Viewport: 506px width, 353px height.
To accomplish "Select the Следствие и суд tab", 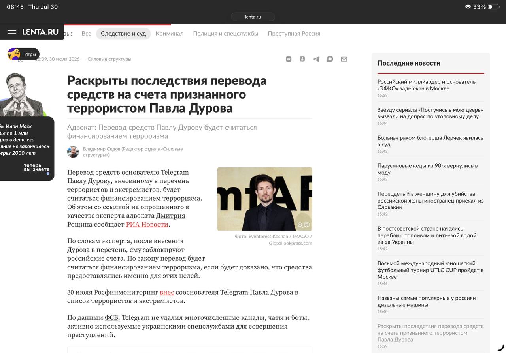I will [123, 34].
